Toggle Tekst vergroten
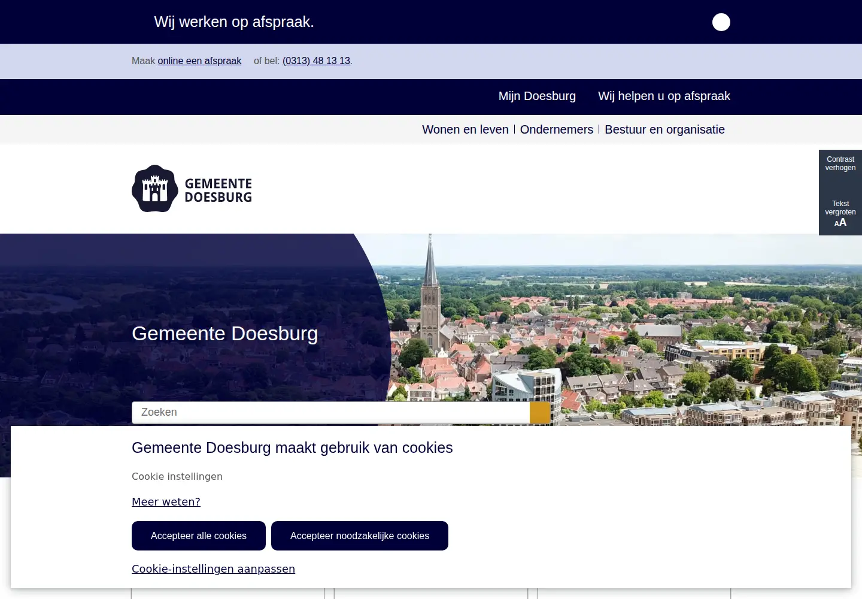862x599 pixels. click(x=840, y=214)
